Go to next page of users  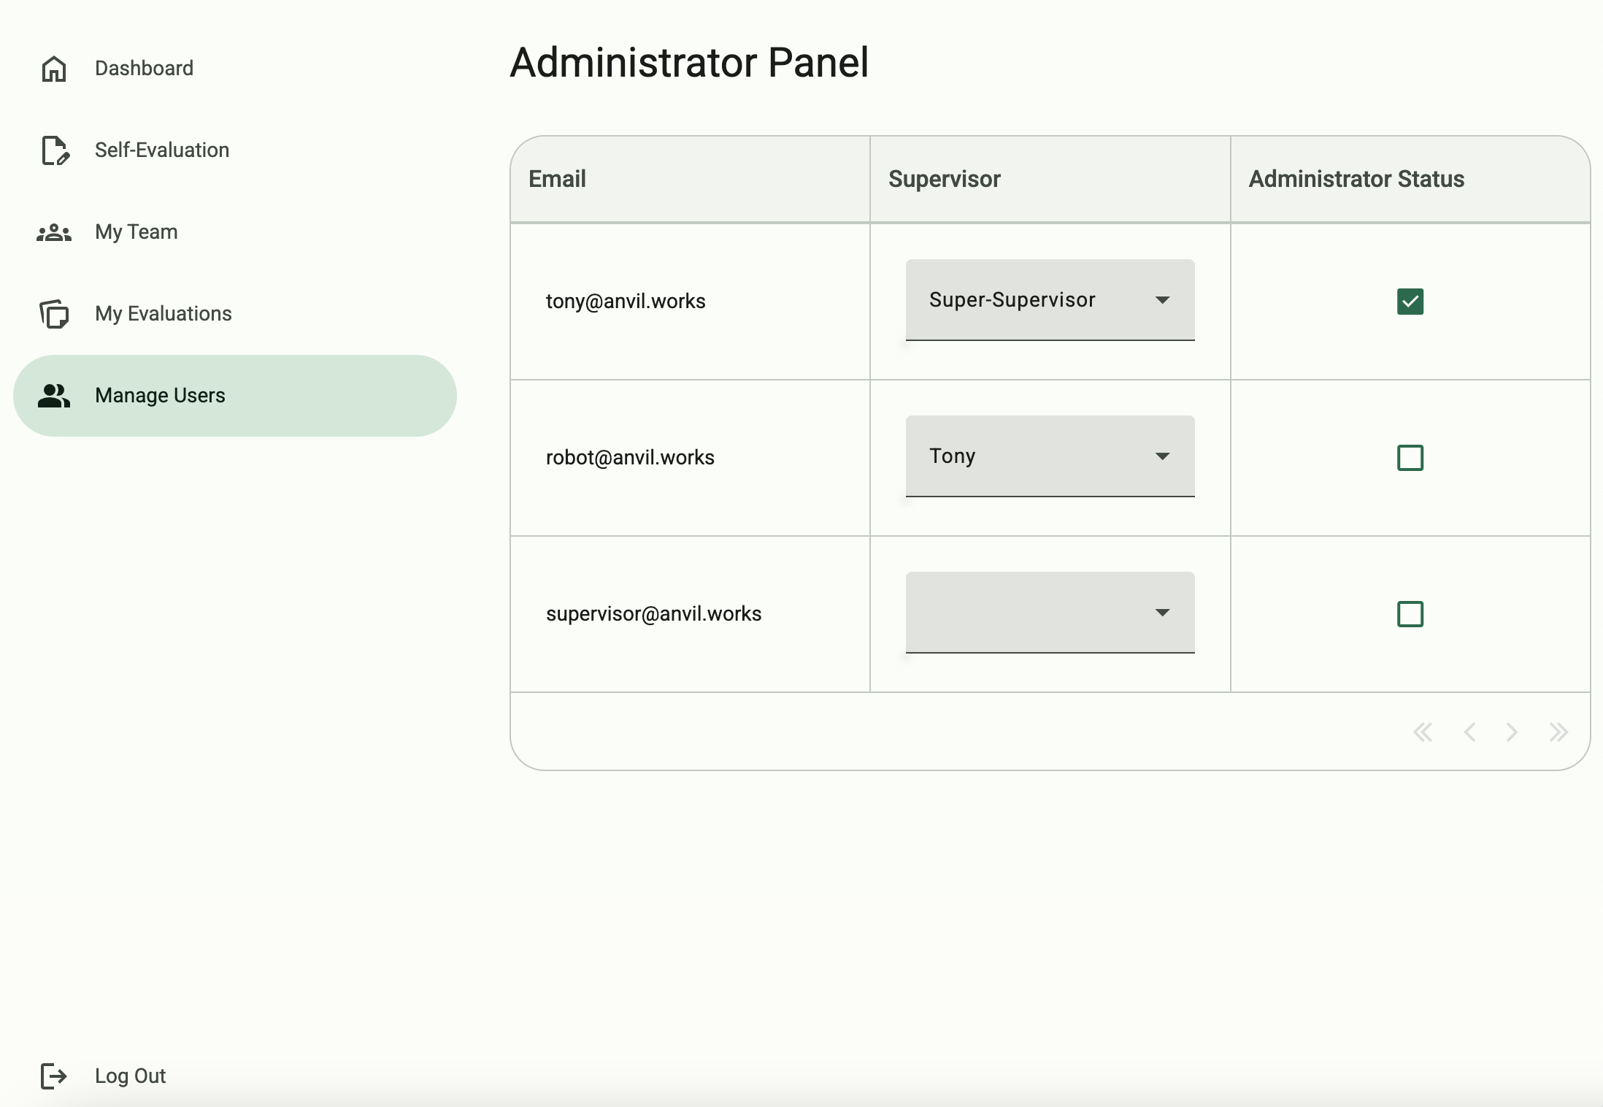[x=1512, y=732]
